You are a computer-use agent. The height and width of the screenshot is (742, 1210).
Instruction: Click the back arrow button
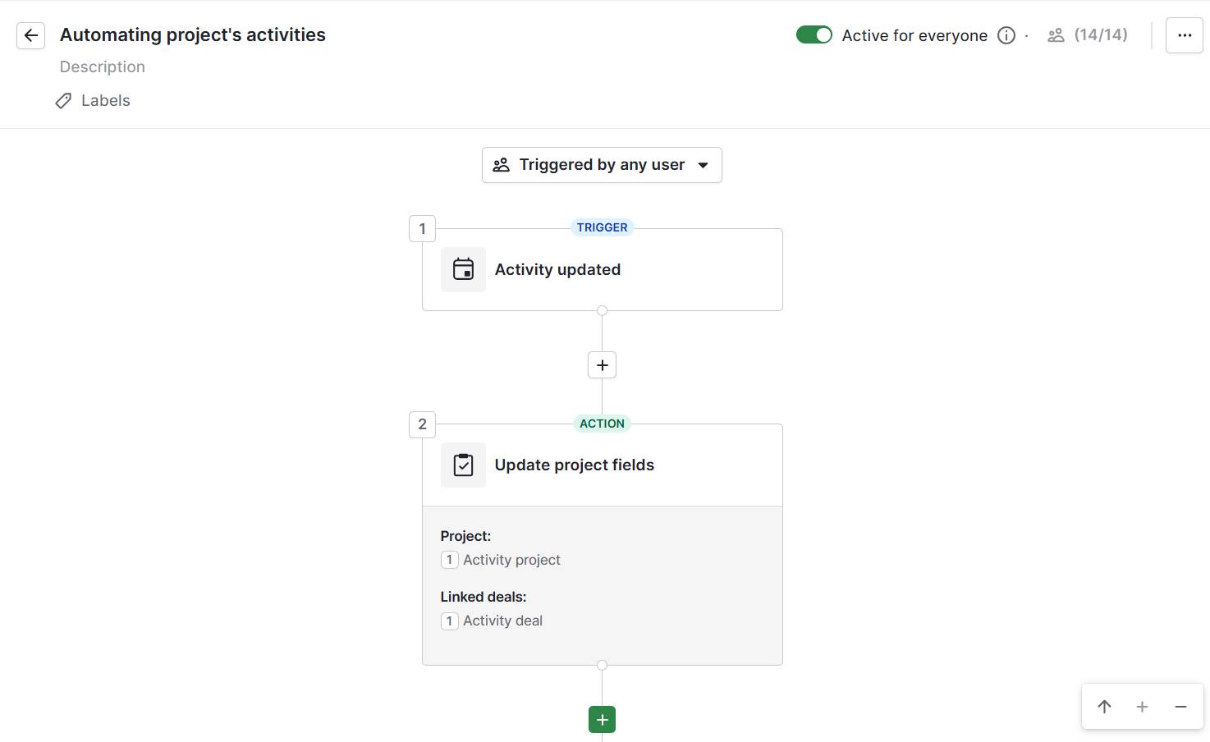[x=31, y=35]
